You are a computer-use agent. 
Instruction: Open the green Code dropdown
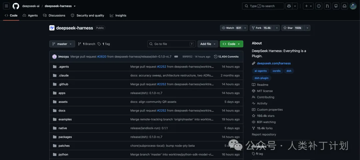click(x=231, y=44)
